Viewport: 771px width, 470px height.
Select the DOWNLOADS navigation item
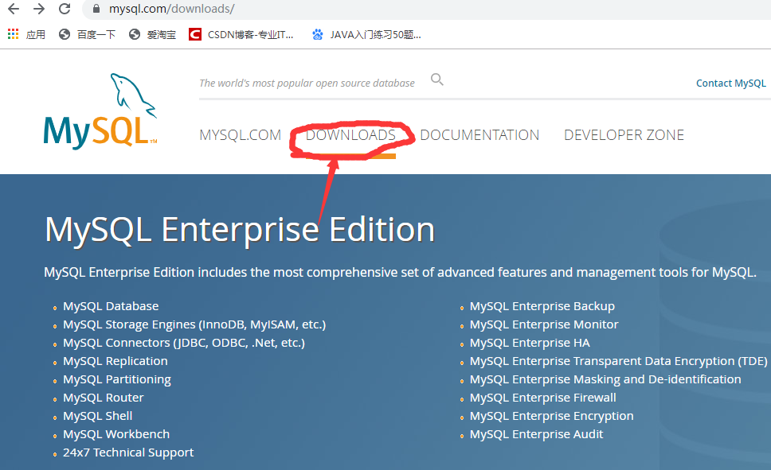(x=351, y=135)
